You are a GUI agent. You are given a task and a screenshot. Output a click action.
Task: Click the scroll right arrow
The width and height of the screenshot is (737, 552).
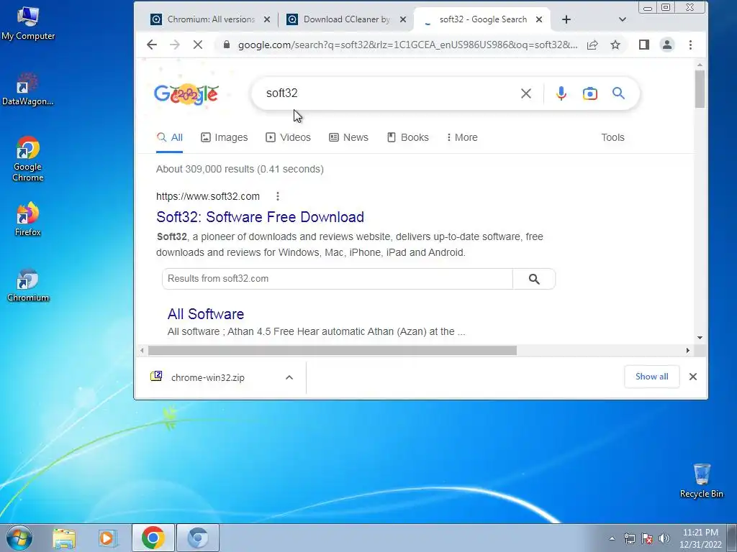[687, 351]
